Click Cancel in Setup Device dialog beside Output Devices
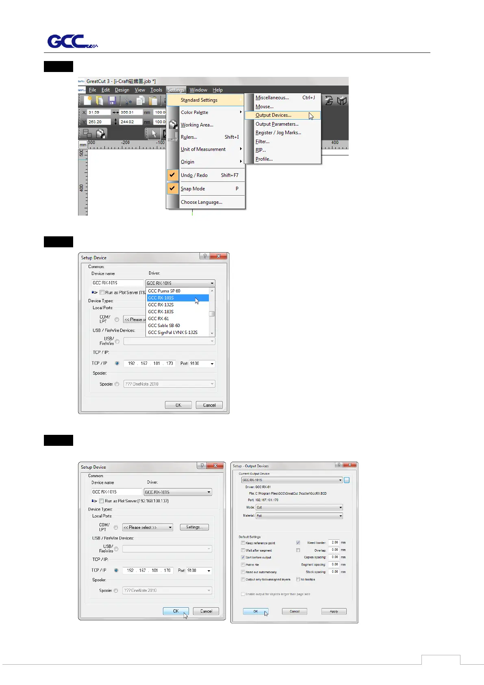Screen dimensions: 484x685 click(206, 611)
